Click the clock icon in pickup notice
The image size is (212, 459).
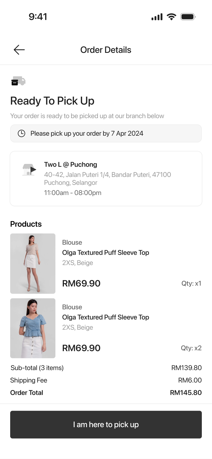click(x=21, y=133)
